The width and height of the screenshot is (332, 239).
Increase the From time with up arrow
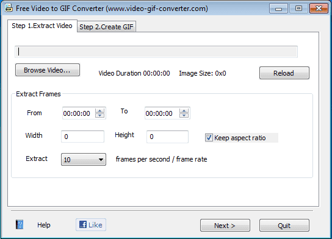coord(99,110)
